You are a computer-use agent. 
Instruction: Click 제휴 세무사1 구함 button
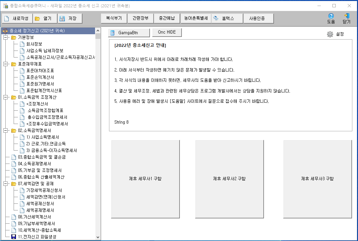(146, 179)
